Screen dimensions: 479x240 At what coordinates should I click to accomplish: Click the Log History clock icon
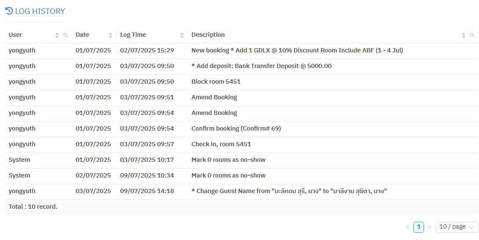pos(9,11)
